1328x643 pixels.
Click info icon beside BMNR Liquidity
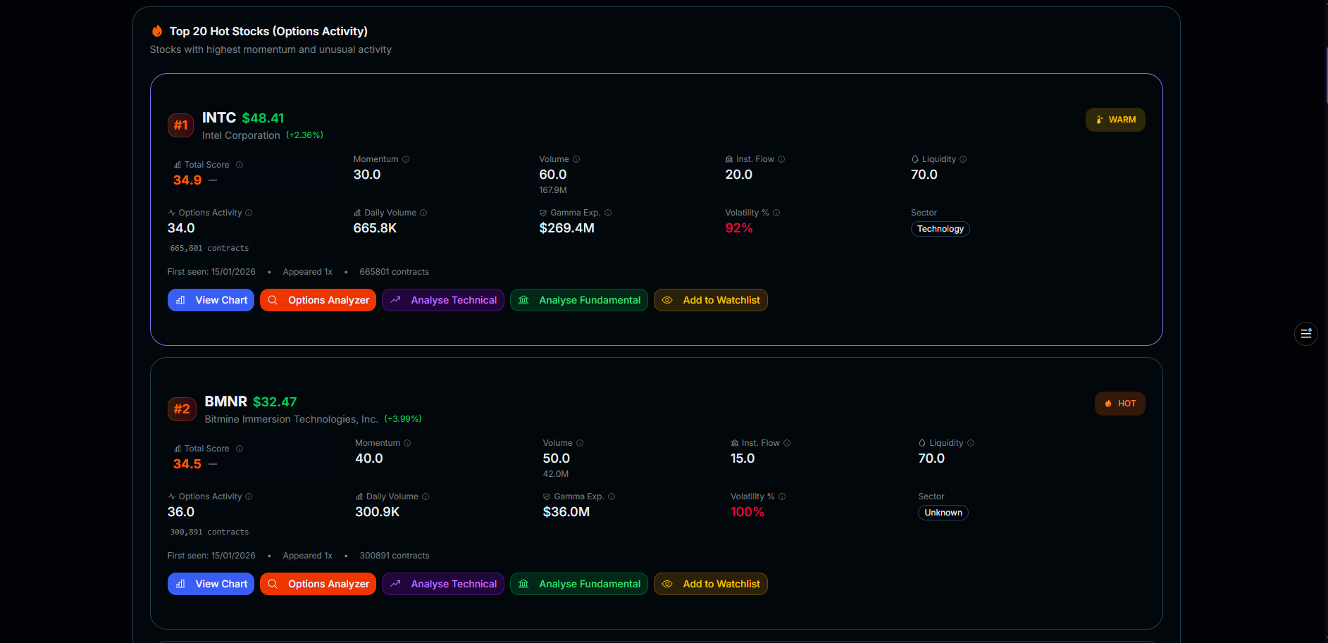[971, 443]
